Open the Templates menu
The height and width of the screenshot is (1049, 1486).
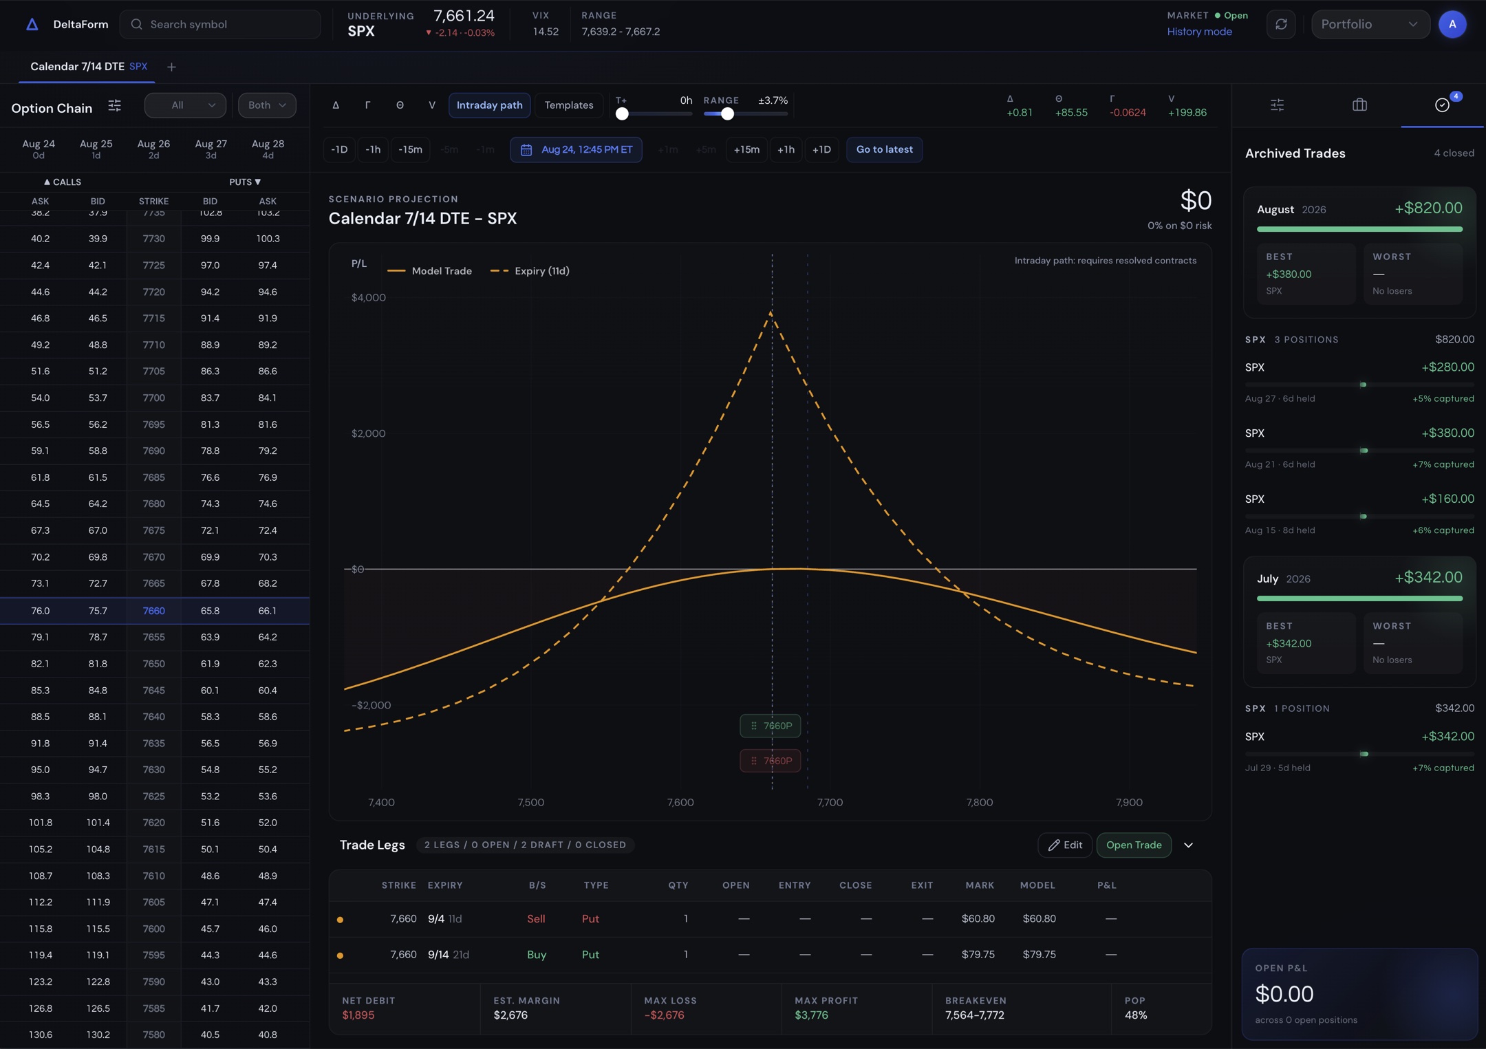568,105
